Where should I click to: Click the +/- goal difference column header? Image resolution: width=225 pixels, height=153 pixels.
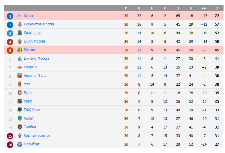click(204, 8)
